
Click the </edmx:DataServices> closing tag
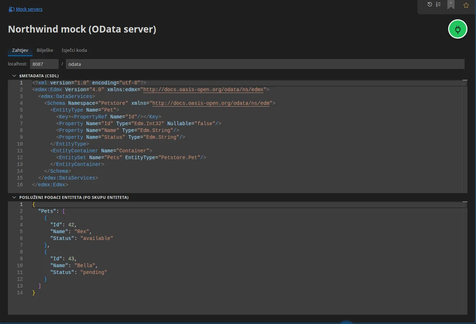68,178
